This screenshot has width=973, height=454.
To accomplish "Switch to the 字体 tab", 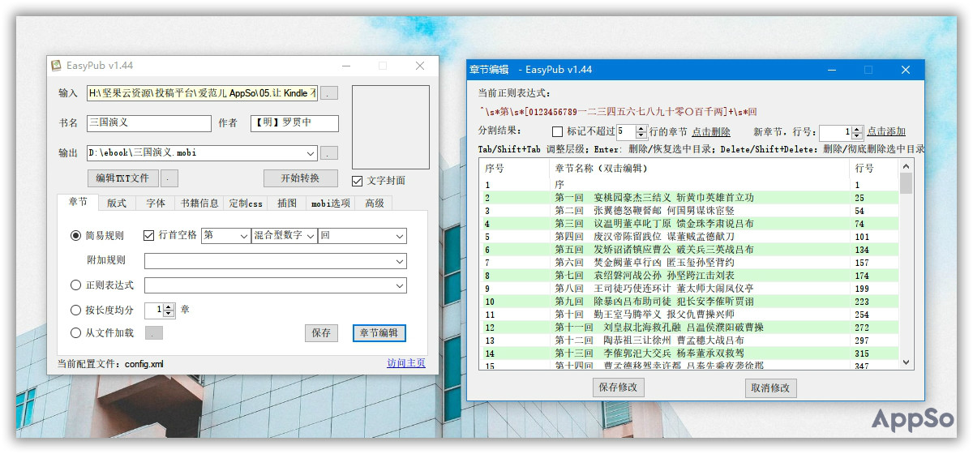I will coord(156,203).
